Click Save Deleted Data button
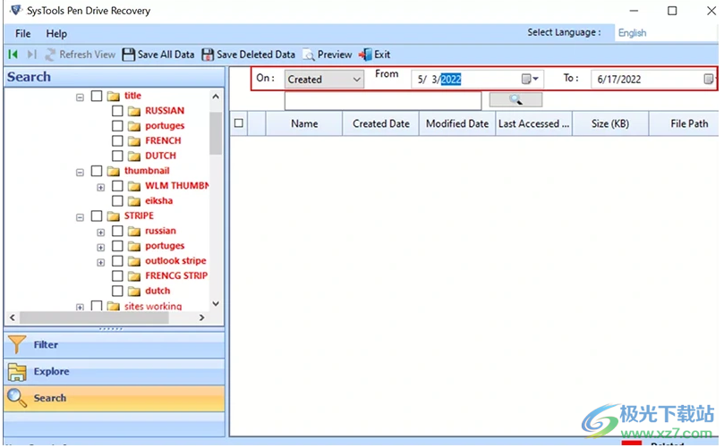 point(249,55)
